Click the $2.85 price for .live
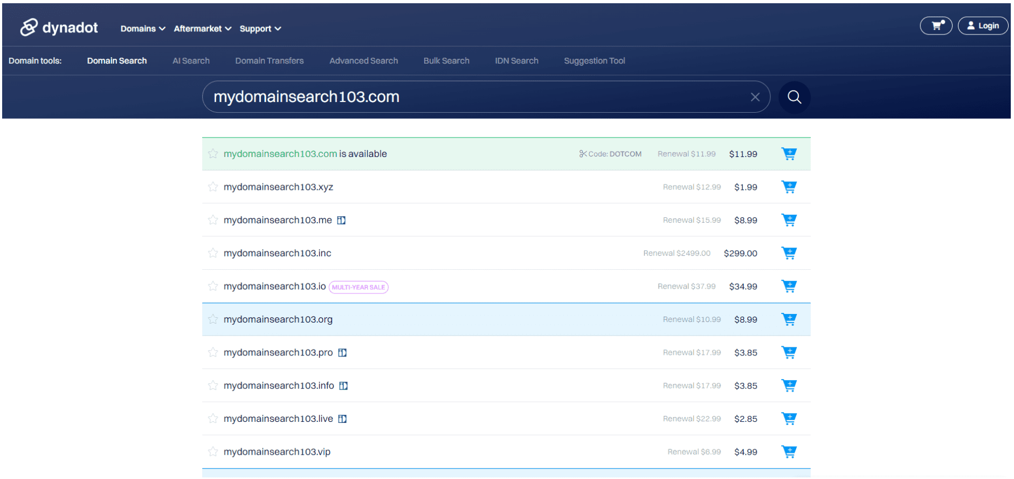The image size is (1014, 479). 746,419
